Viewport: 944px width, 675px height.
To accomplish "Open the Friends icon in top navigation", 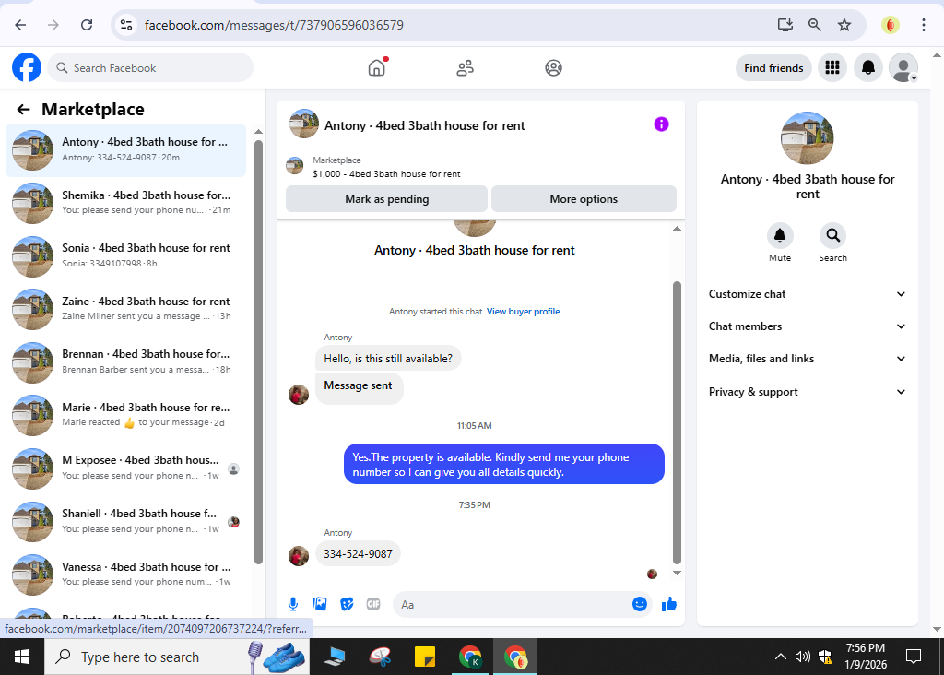I will tap(465, 68).
